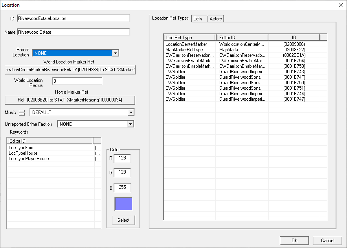
Task: Open the Actors tab
Action: pos(215,19)
